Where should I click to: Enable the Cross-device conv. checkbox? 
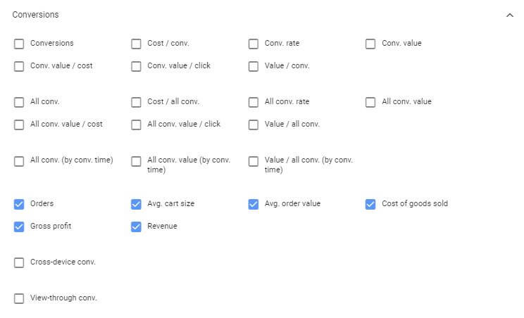click(x=19, y=262)
